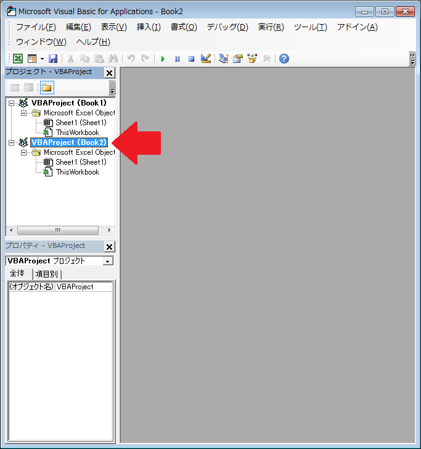The image size is (421, 449).
Task: Toggle Folders view in project pane
Action: 47,88
